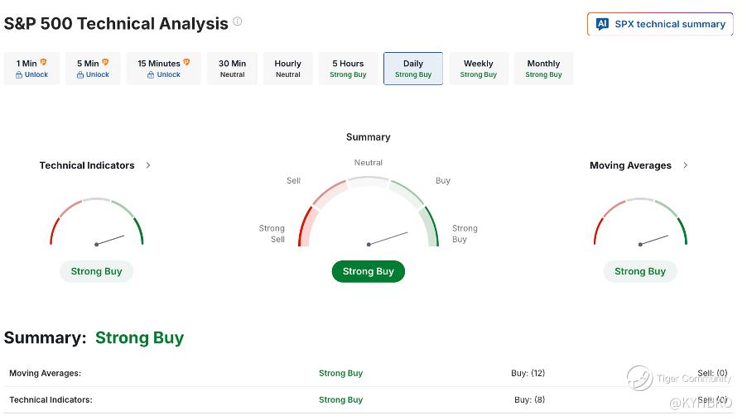Click Unlock lock icon under 5 Min
Image resolution: width=747 pixels, height=420 pixels.
[80, 75]
